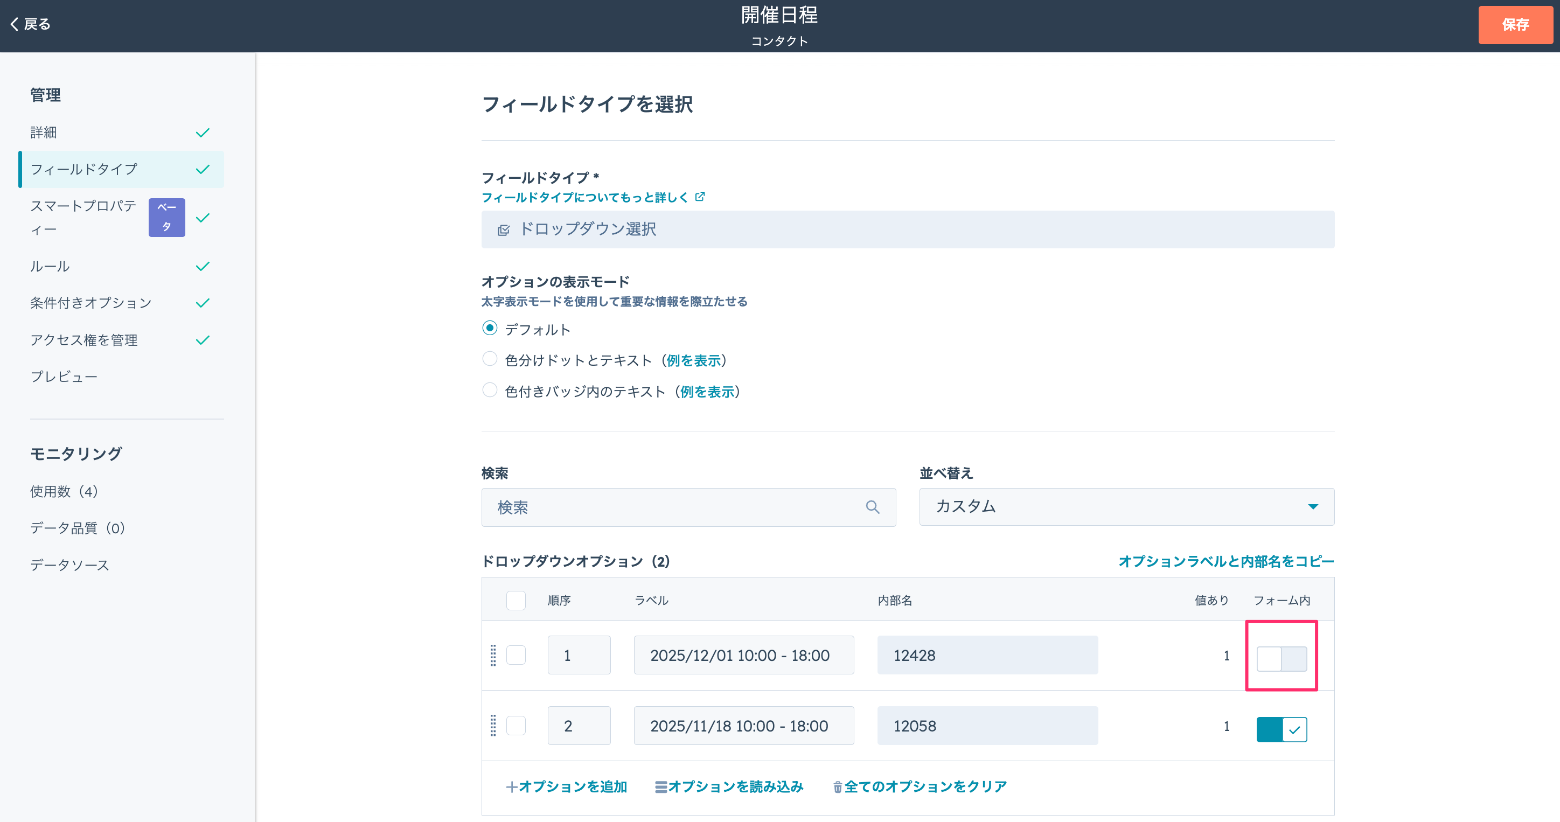Click the label field 2025/12/01 10:00 - 18:00
The width and height of the screenshot is (1560, 822).
(x=744, y=655)
